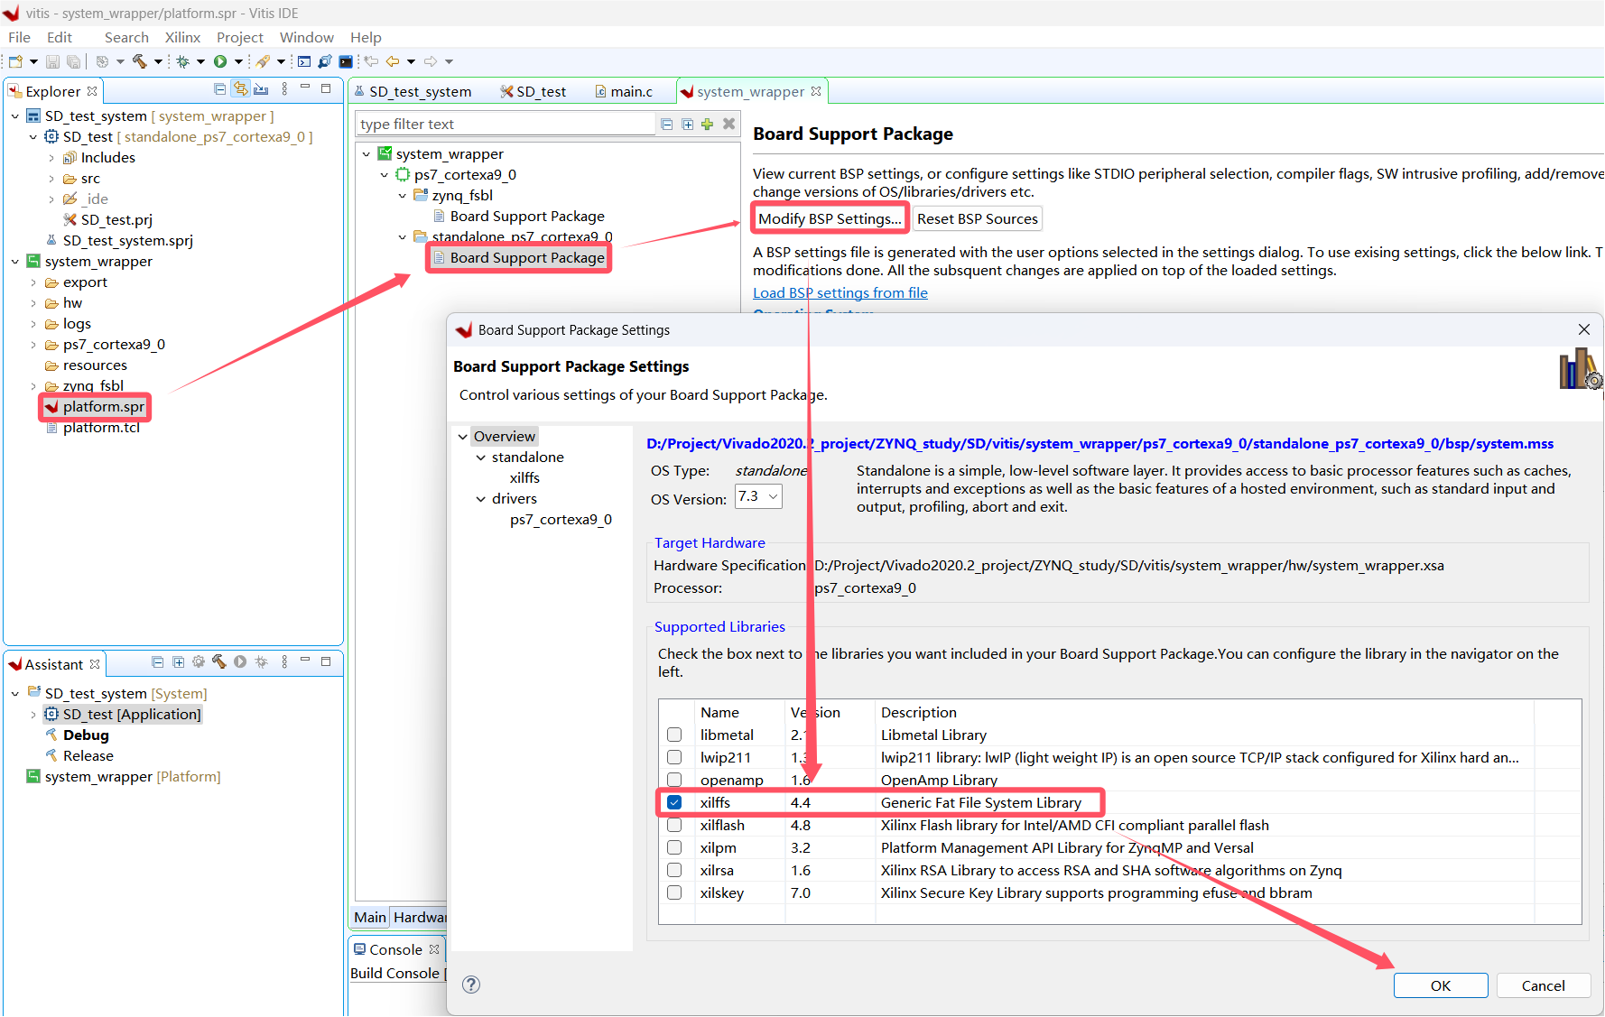Switch to the SD_test_system editor tab
The image size is (1605, 1017).
413,91
